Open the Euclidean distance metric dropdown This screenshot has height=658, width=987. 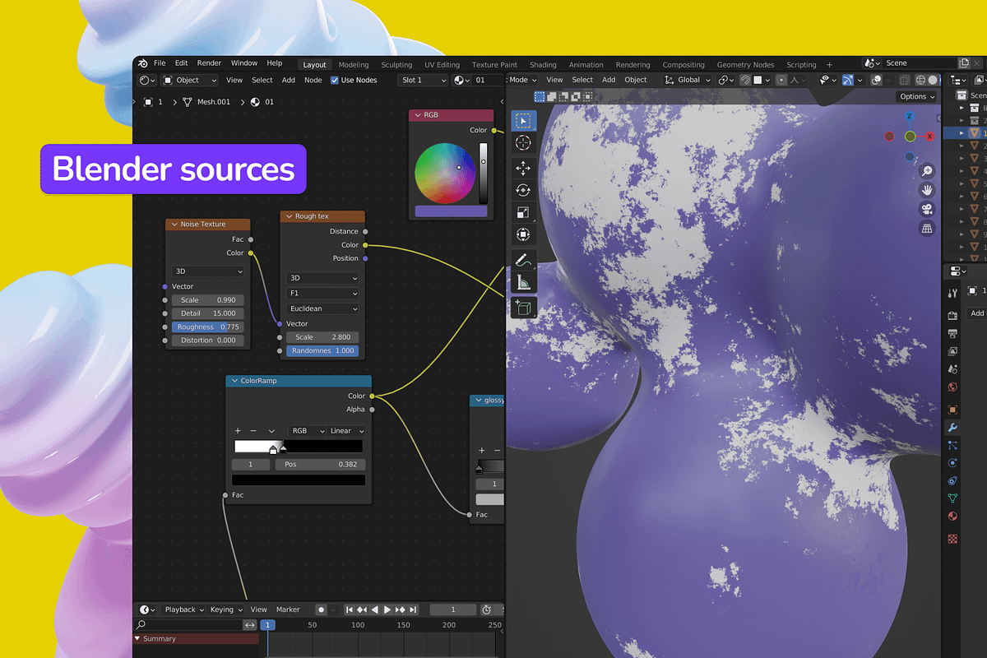click(322, 308)
